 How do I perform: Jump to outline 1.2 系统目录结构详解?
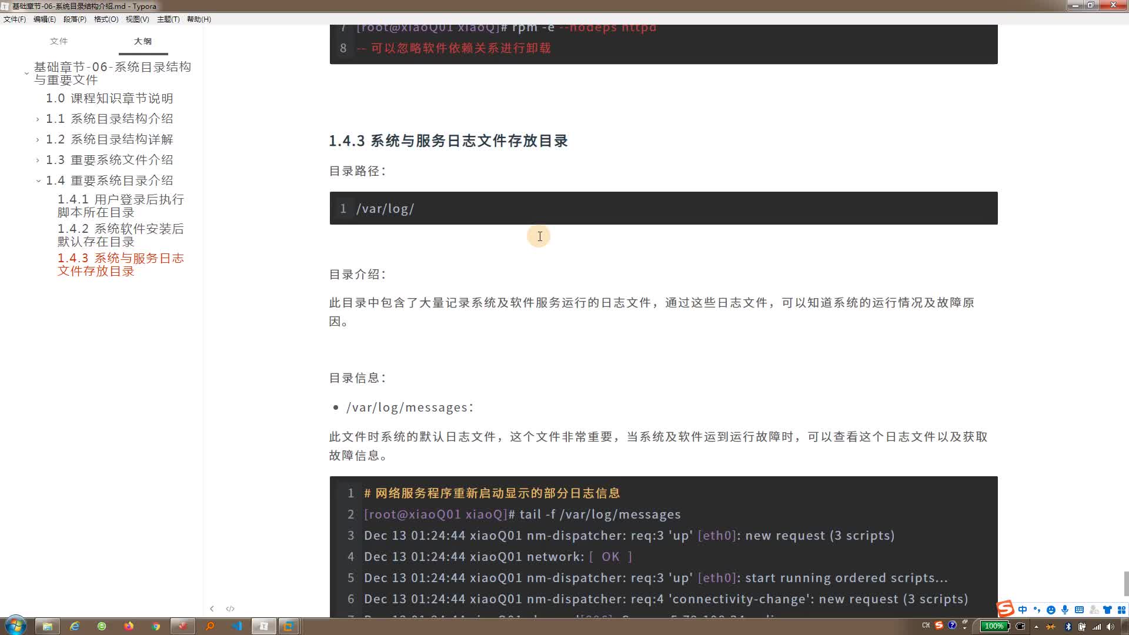pos(109,139)
